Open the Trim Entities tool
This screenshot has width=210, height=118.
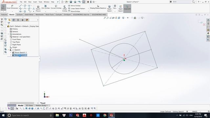pyautogui.click(x=46, y=7)
